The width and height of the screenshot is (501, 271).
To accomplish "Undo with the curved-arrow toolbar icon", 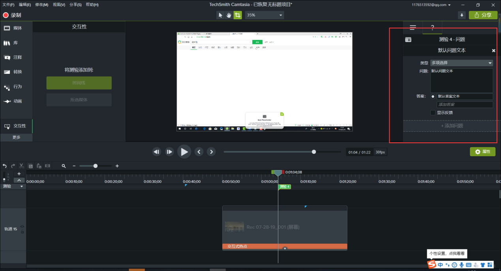I will pos(5,166).
